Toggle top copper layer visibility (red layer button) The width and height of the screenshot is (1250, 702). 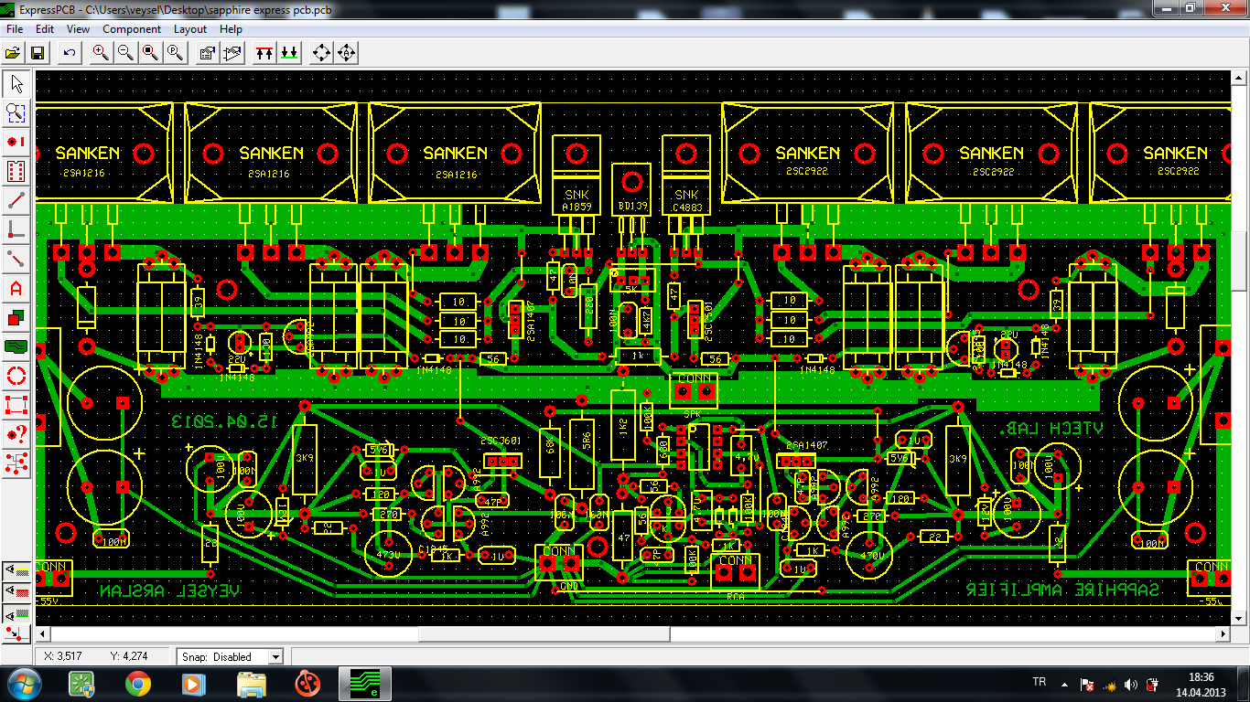tap(17, 591)
